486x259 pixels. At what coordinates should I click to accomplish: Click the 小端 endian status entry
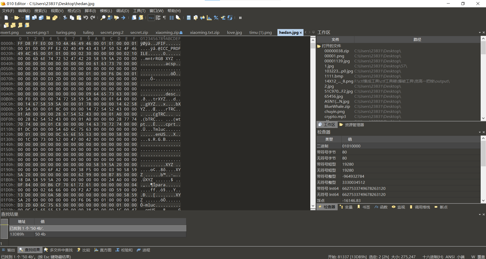[x=461, y=257]
